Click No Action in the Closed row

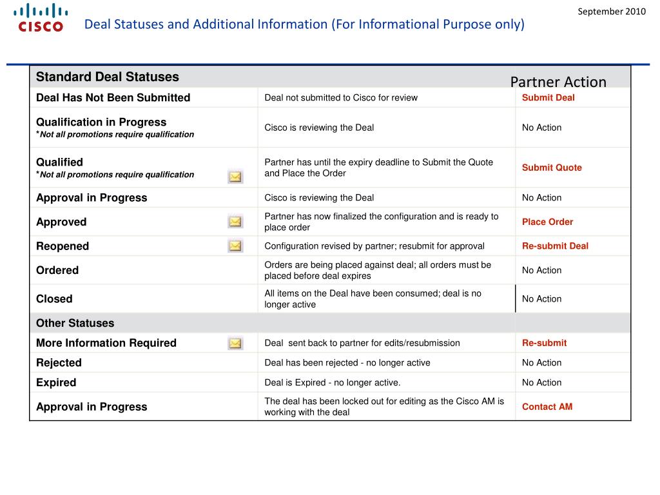[x=541, y=299]
